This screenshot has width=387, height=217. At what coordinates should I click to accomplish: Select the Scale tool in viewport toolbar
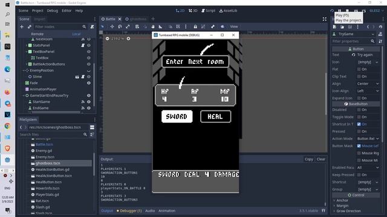(x=128, y=27)
